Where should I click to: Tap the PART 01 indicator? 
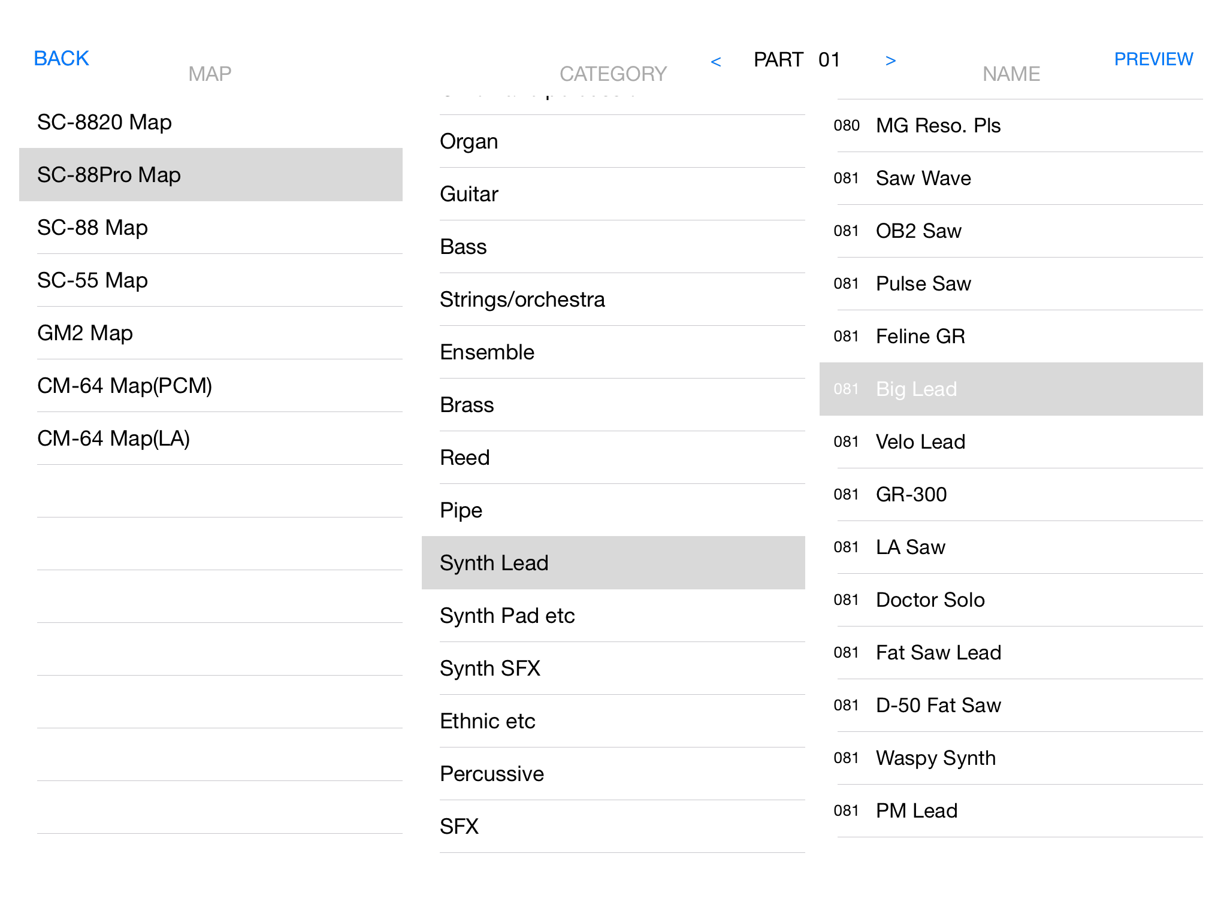[x=797, y=60]
